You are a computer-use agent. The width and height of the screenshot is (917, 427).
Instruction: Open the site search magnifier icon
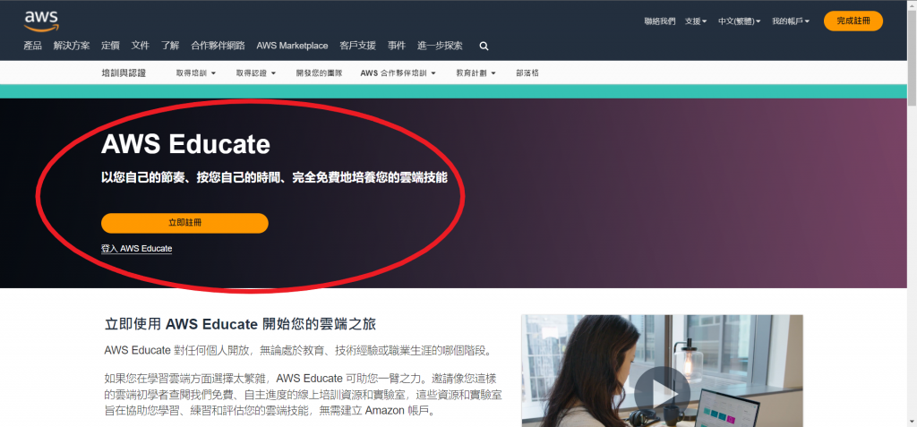pos(484,46)
